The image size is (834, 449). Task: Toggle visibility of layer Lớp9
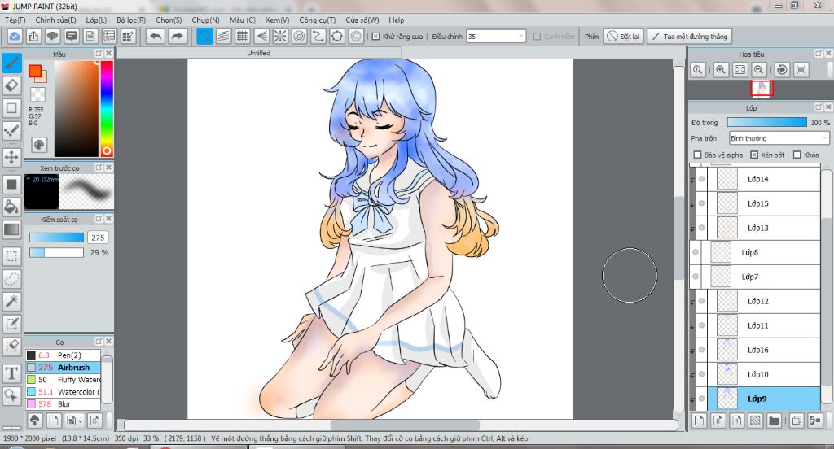701,399
